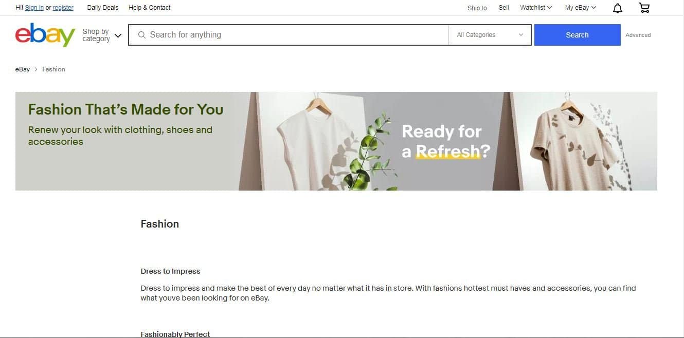Expand the Watchlist dropdown
684x338 pixels.
[x=536, y=8]
